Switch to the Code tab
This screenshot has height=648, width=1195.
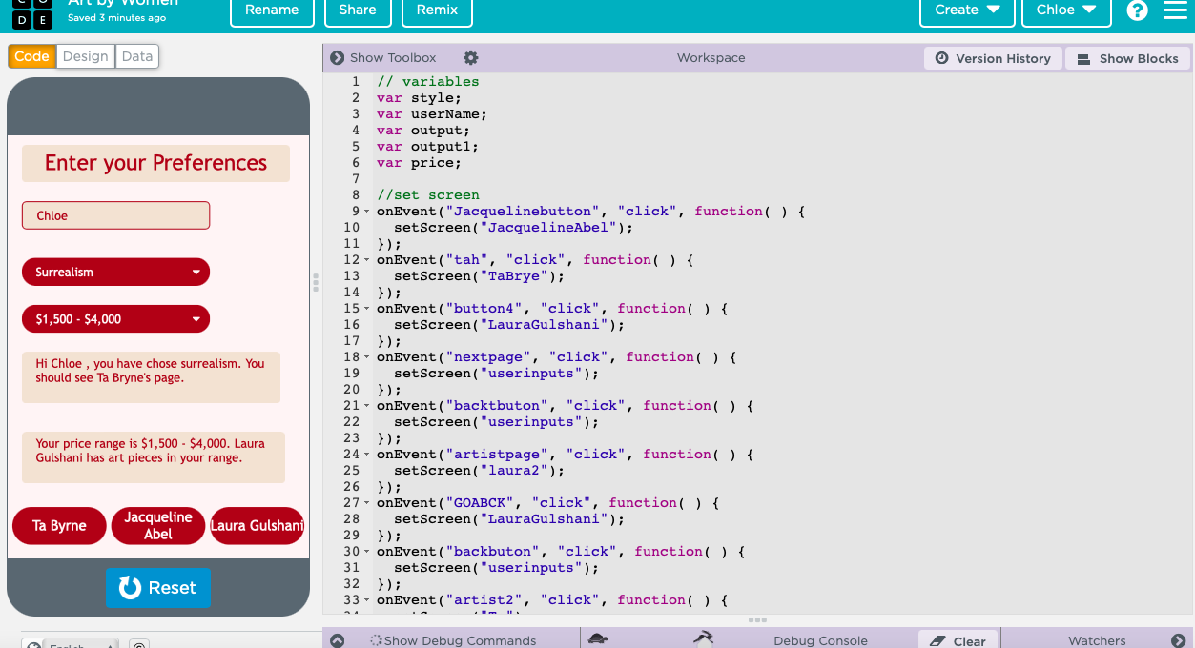(x=31, y=56)
